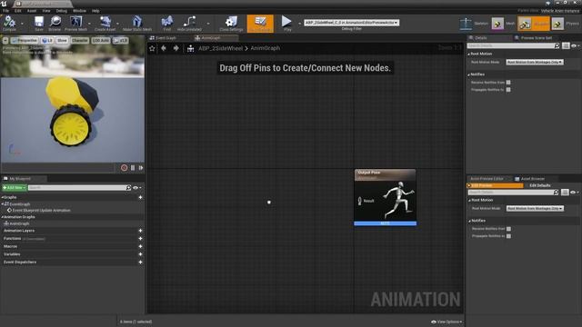
Task: Click the Make Static Mesh icon
Action: click(137, 23)
